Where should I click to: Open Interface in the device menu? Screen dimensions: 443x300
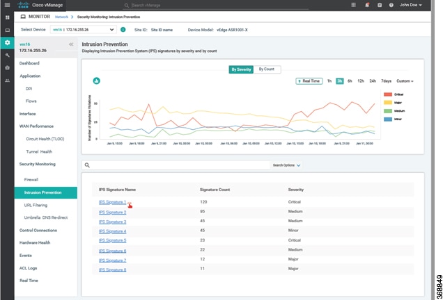(27, 113)
